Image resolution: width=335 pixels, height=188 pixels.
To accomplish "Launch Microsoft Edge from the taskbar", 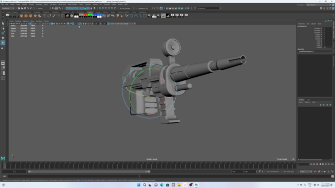I will 162,185.
